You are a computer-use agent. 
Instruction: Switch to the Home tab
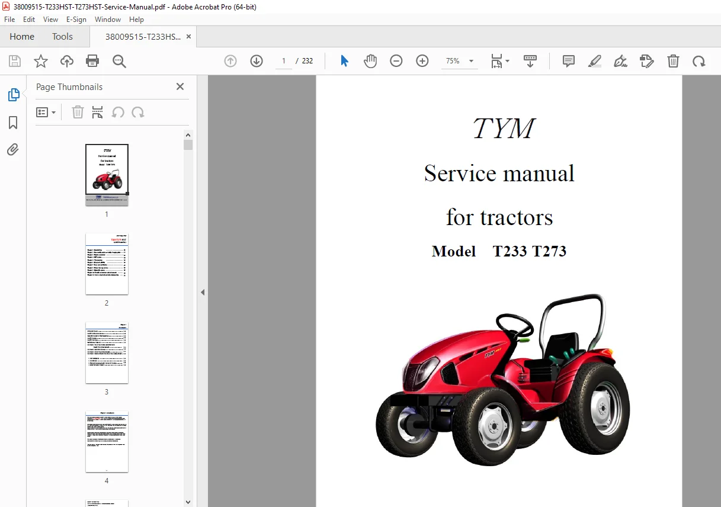click(x=22, y=36)
